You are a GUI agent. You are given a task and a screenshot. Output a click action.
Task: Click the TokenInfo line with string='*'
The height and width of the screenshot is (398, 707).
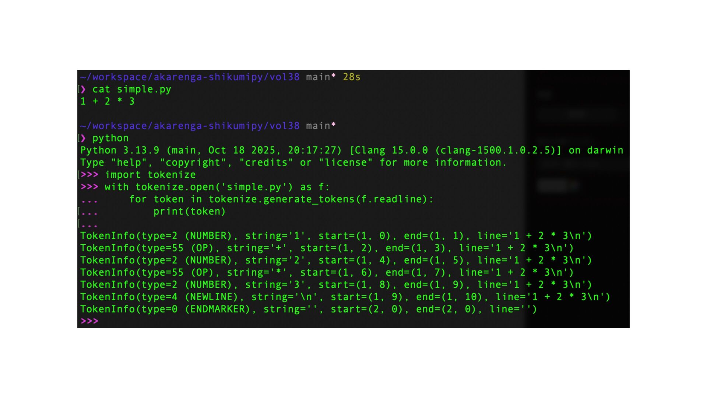click(x=327, y=273)
